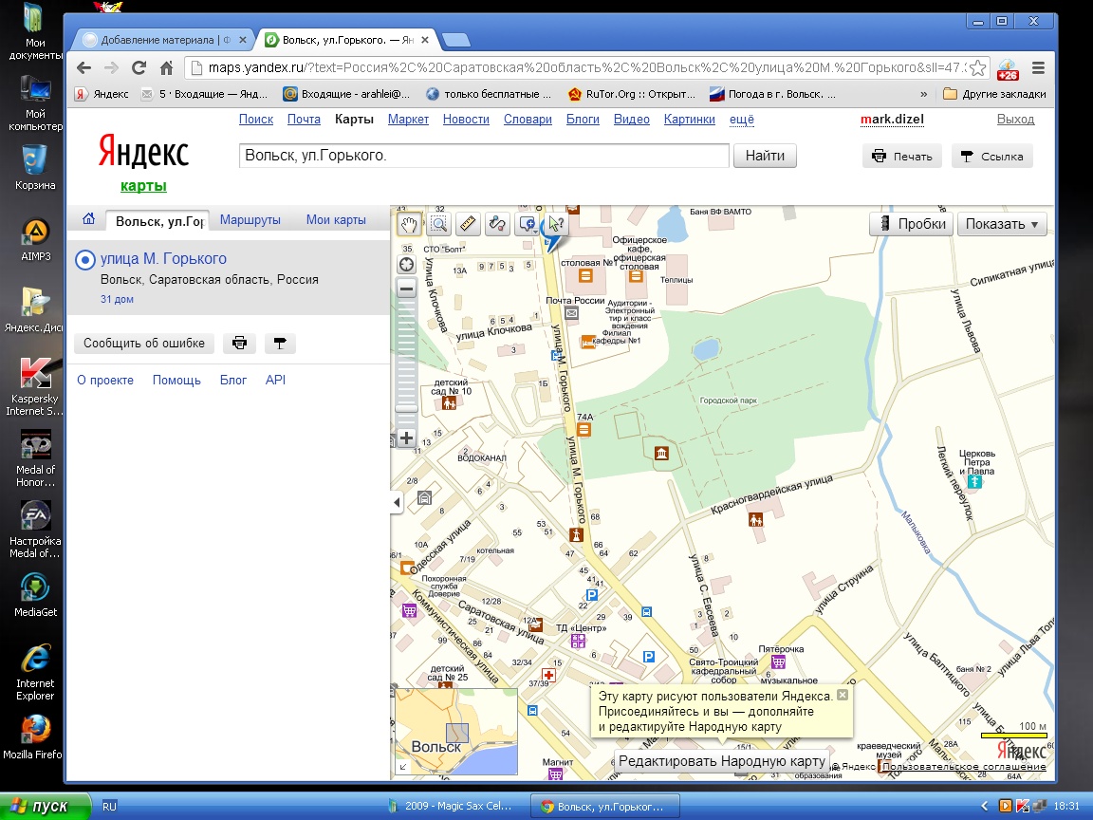This screenshot has width=1093, height=820.
Task: Expand the ещё more services menu
Action: pyautogui.click(x=742, y=120)
